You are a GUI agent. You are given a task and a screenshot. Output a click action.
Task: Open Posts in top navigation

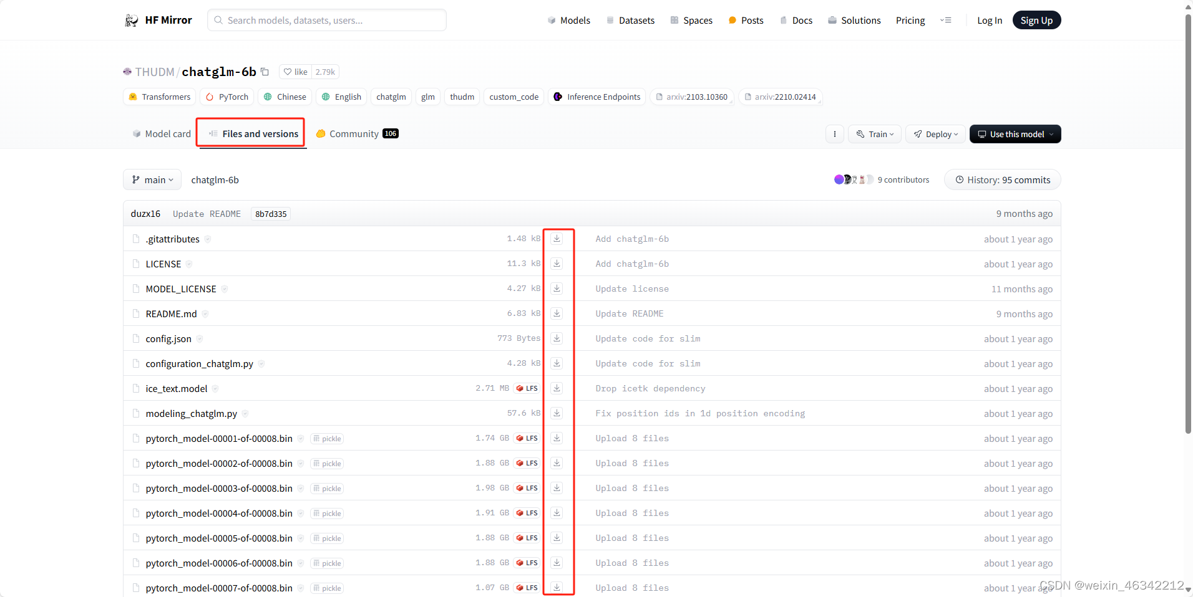[746, 20]
